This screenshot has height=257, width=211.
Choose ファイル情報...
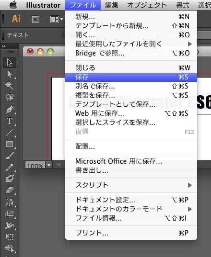(x=131, y=218)
